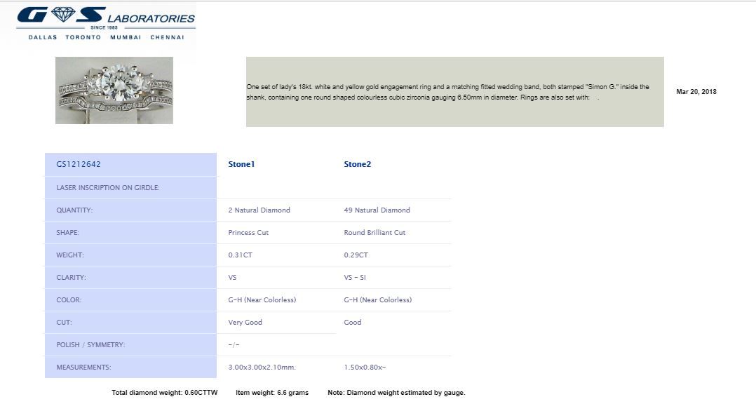Select the Mar 20, 2018 report date
Screen dimensions: 756x411
[696, 92]
